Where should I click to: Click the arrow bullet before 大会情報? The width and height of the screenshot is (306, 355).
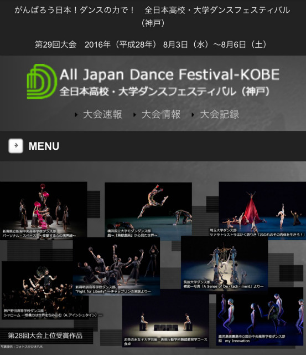[134, 115]
